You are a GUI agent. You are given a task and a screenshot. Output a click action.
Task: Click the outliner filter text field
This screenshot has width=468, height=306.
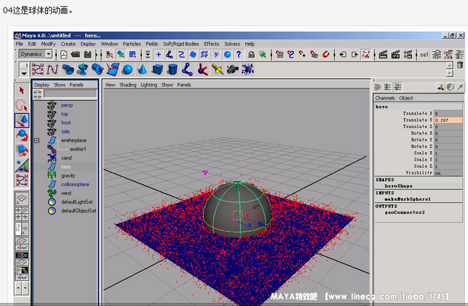pyautogui.click(x=71, y=94)
